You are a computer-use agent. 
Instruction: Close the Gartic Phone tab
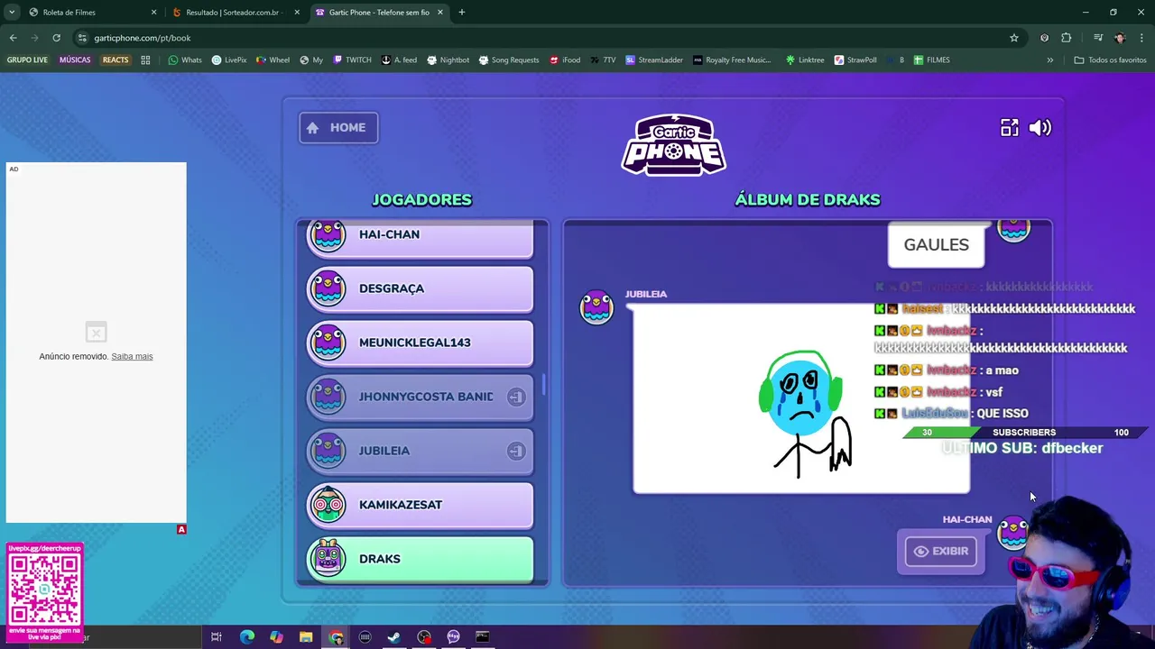[440, 13]
